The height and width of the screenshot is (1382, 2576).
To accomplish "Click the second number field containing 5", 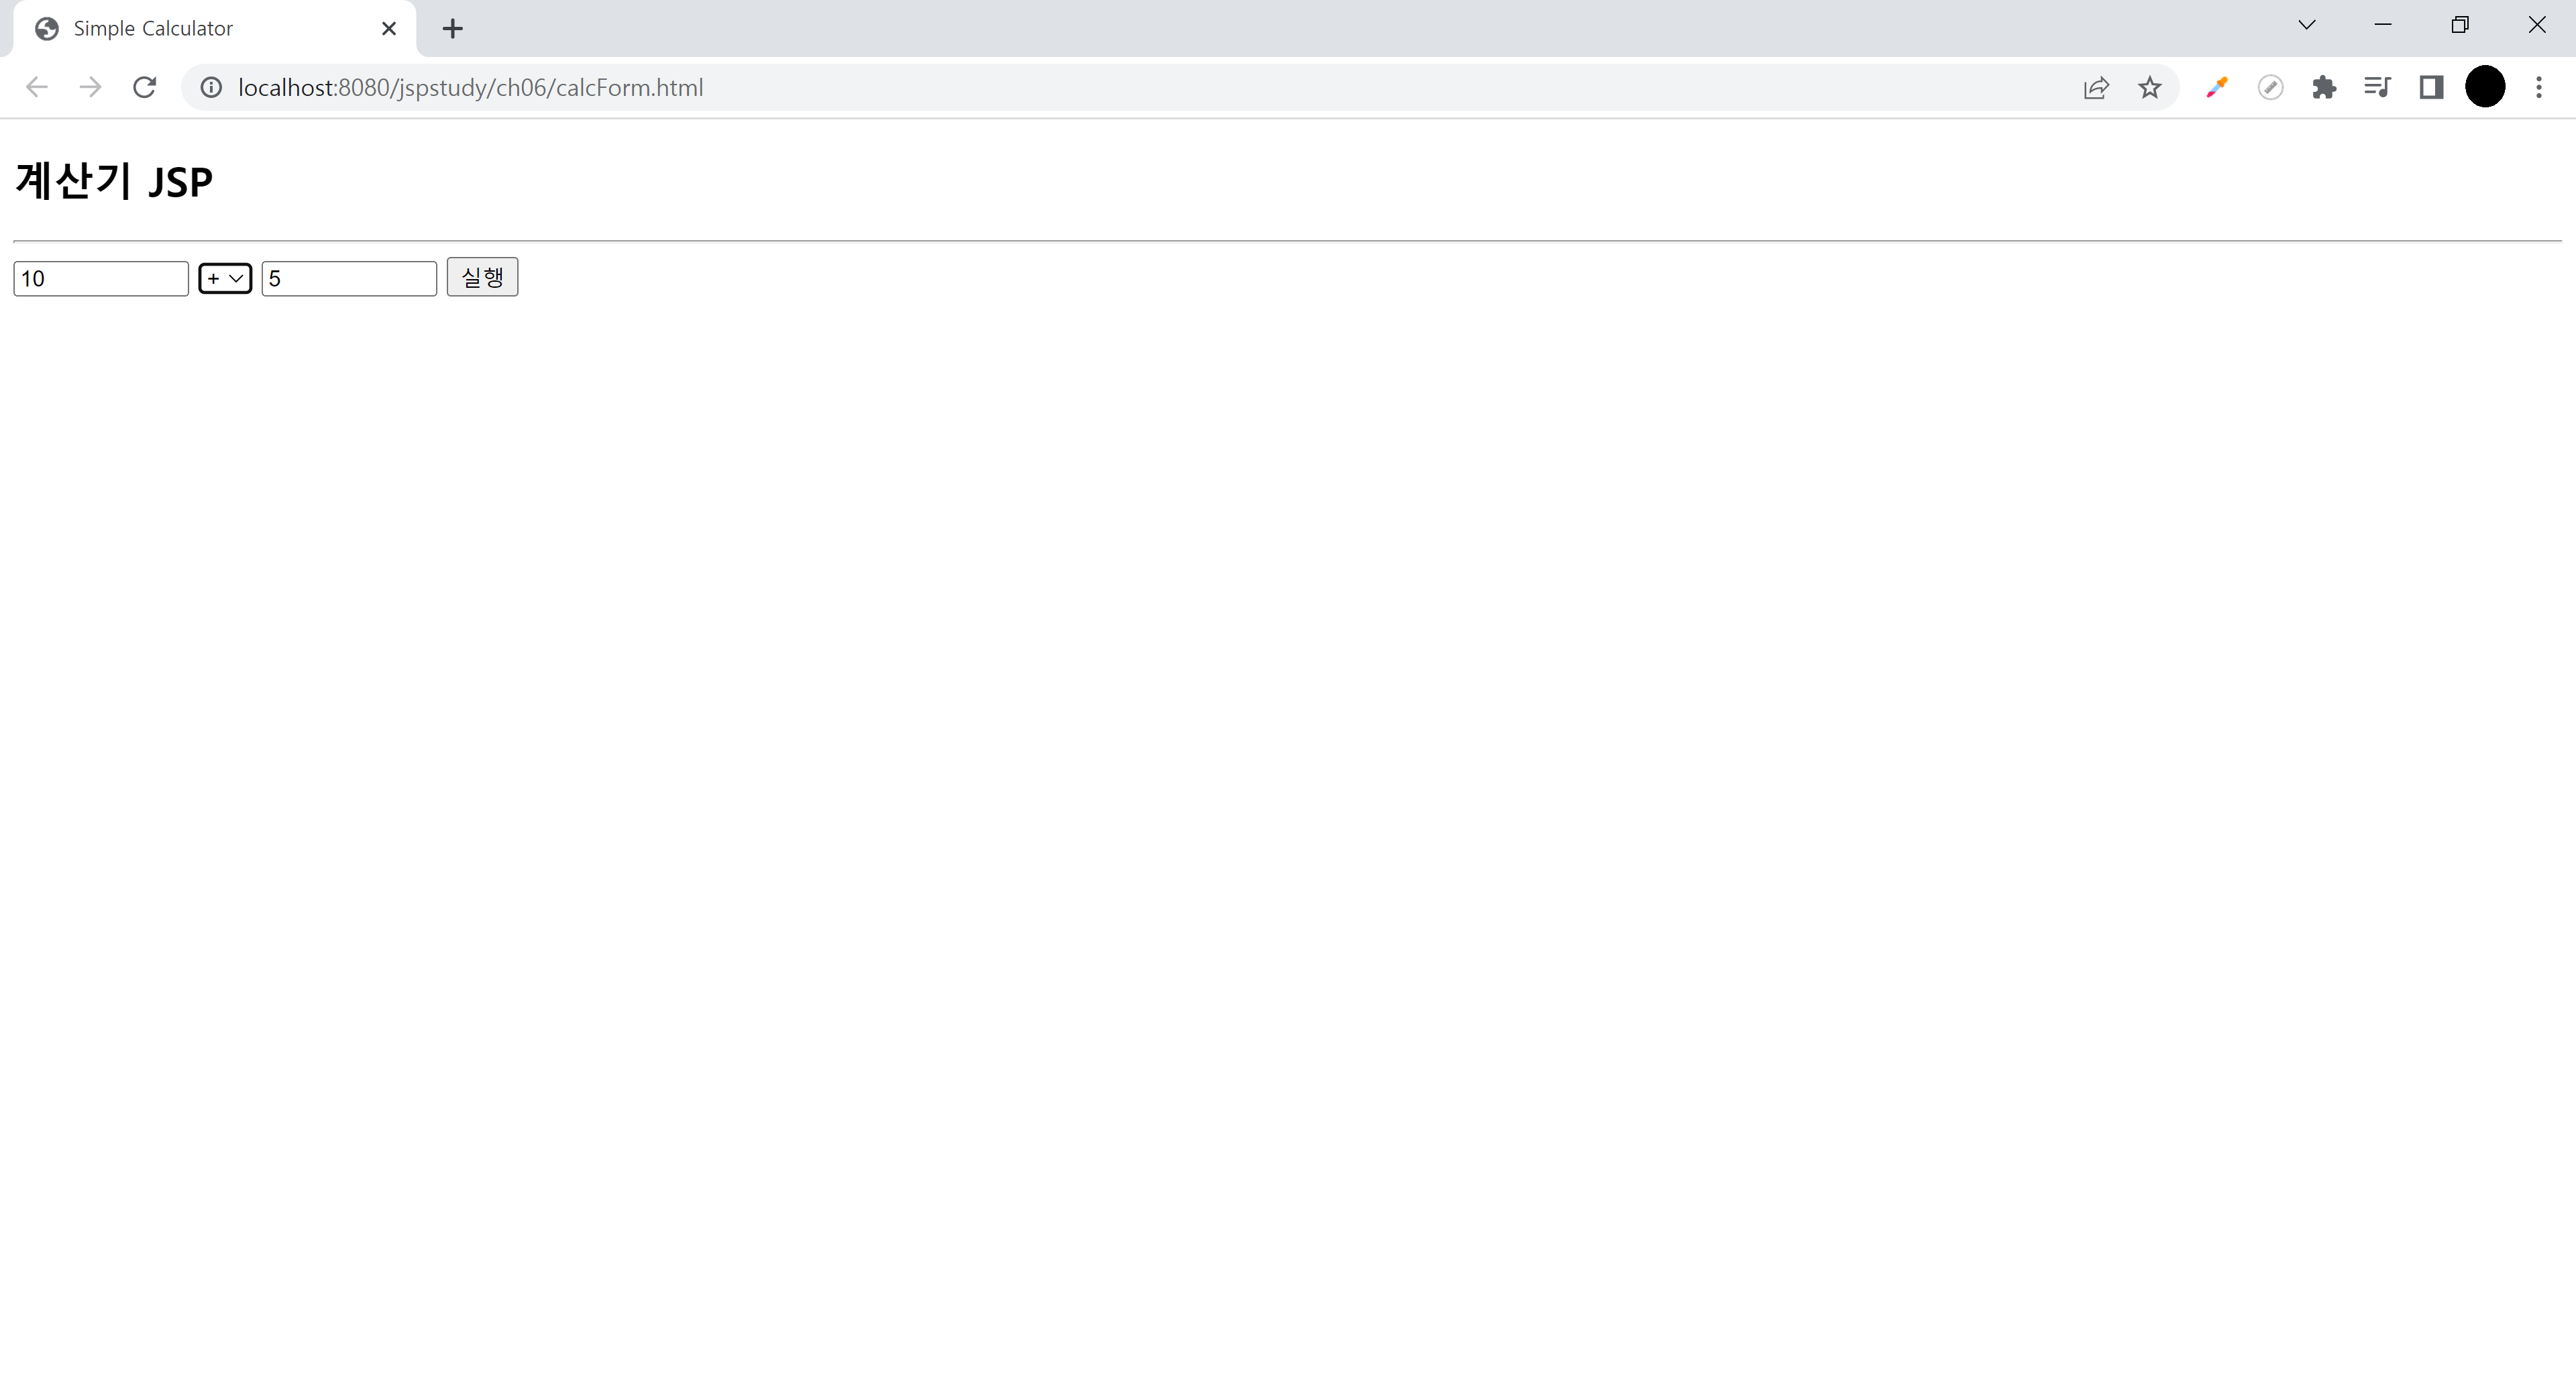I will [349, 279].
